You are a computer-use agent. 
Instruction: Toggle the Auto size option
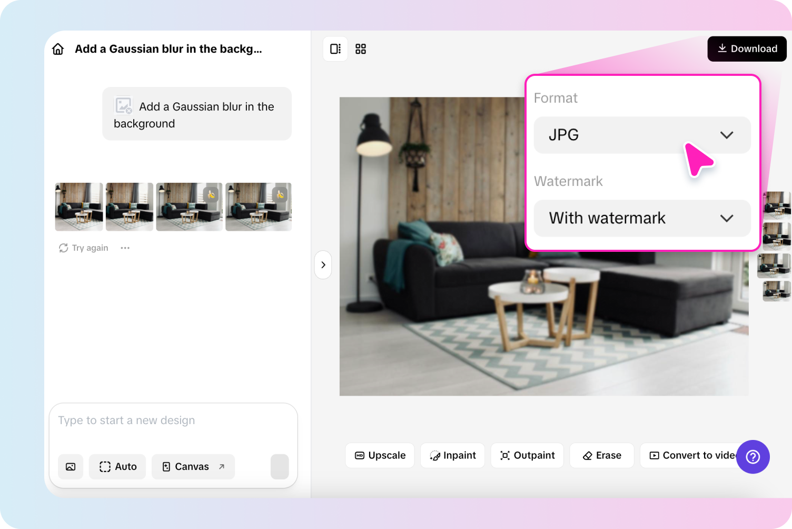(117, 466)
